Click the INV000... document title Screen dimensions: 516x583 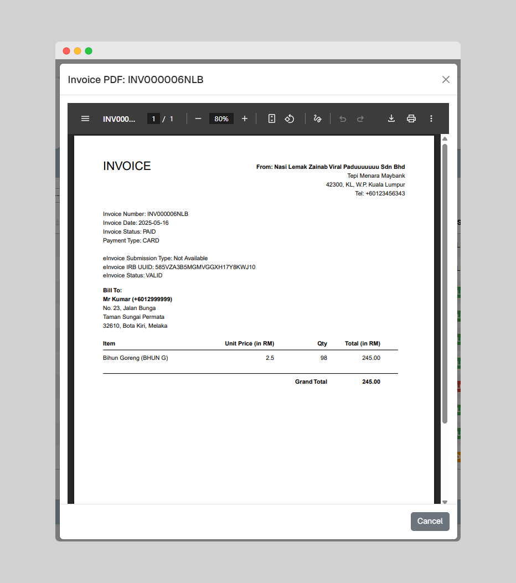coord(119,118)
